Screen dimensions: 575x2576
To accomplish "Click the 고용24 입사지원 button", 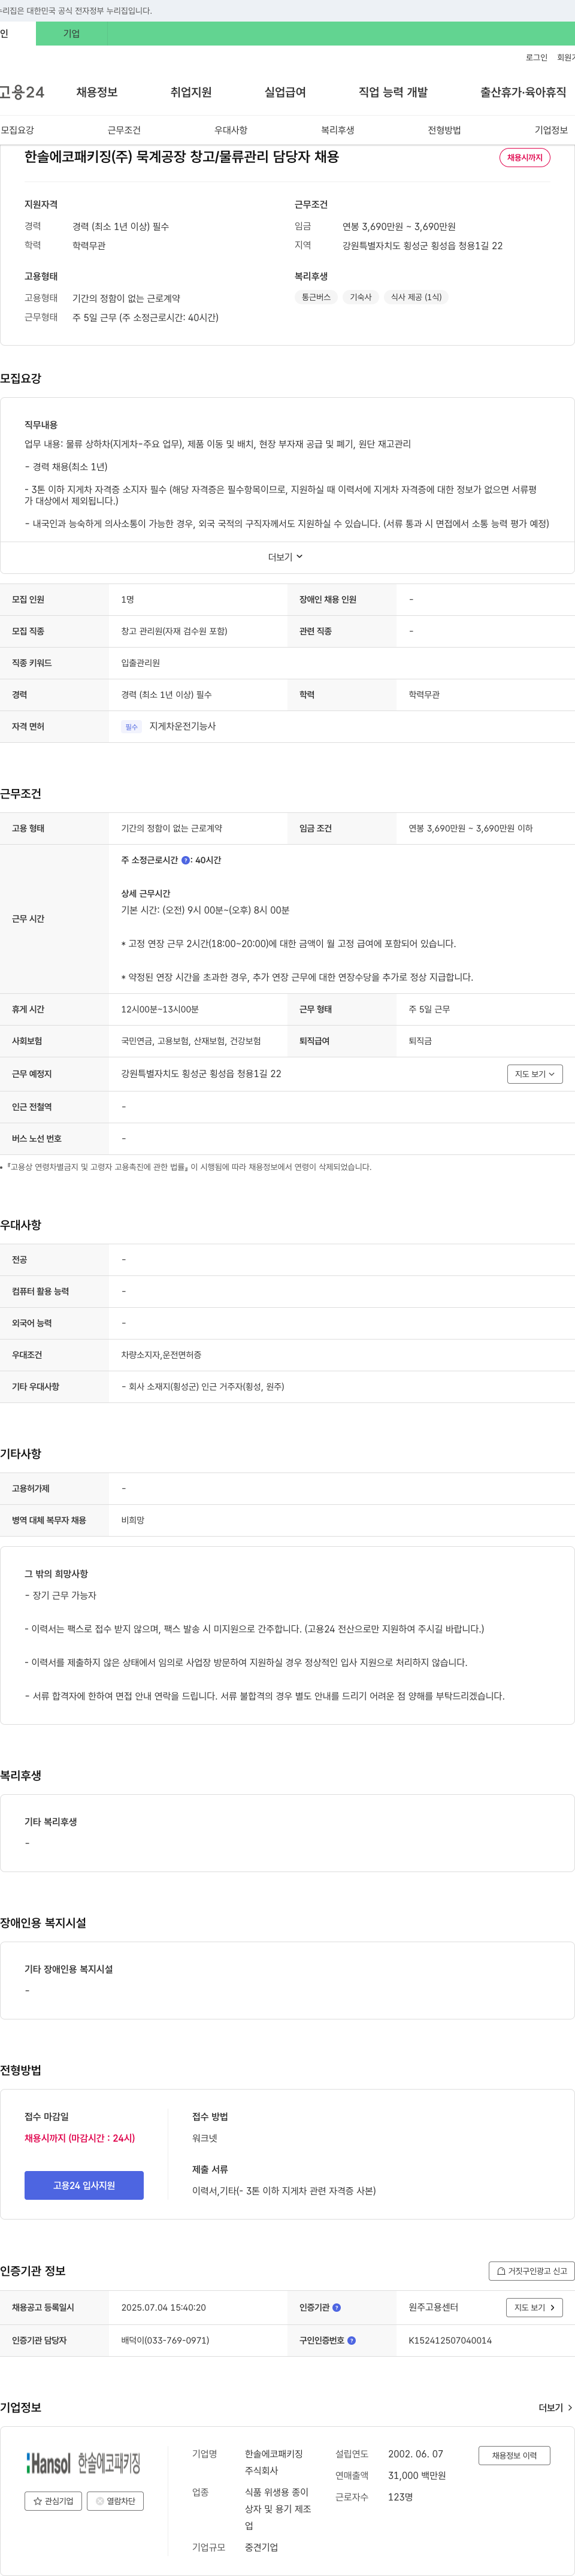I will pos(84,2185).
